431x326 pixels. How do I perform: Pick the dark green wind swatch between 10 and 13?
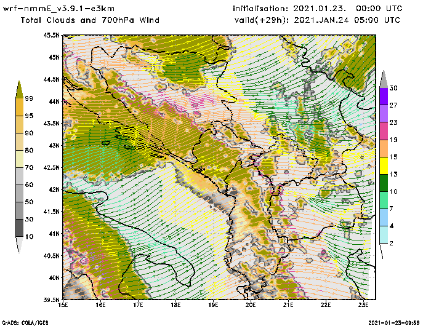(384, 183)
